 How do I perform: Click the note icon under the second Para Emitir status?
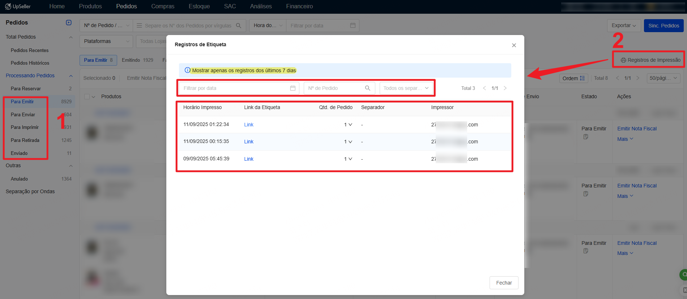click(x=586, y=194)
